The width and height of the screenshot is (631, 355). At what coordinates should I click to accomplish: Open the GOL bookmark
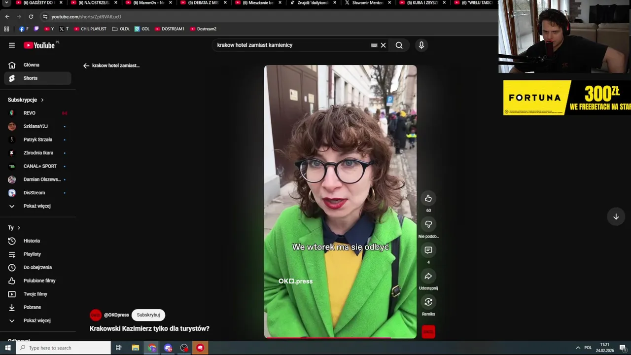click(142, 29)
